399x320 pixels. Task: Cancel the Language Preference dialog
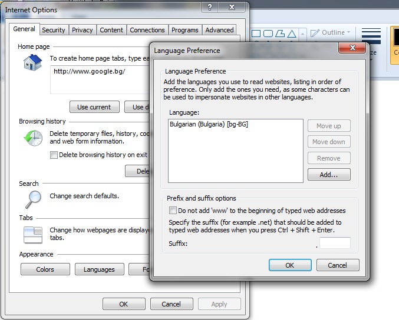(x=338, y=265)
